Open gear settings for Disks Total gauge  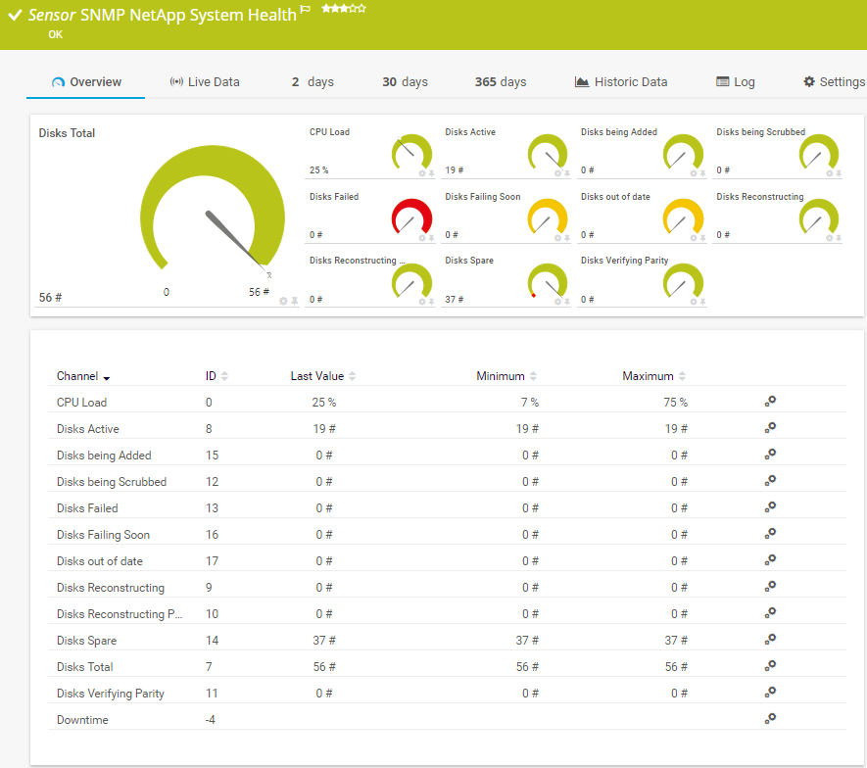pyautogui.click(x=283, y=301)
